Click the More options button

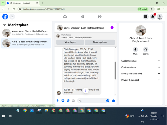[x=100, y=42]
